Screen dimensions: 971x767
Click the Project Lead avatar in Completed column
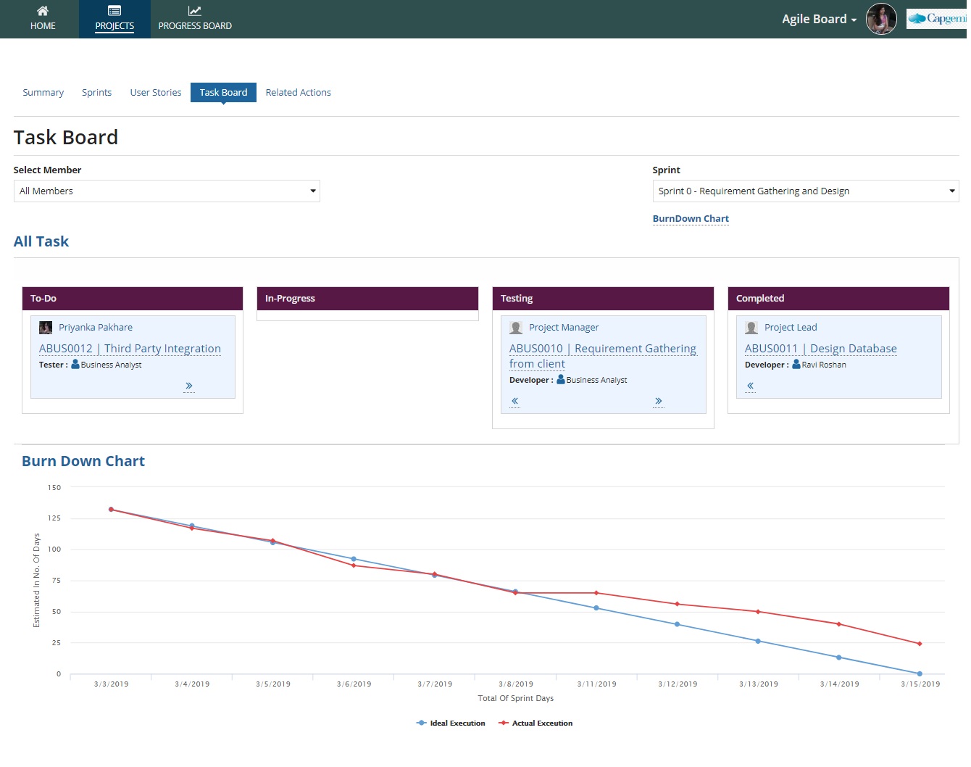(x=751, y=327)
